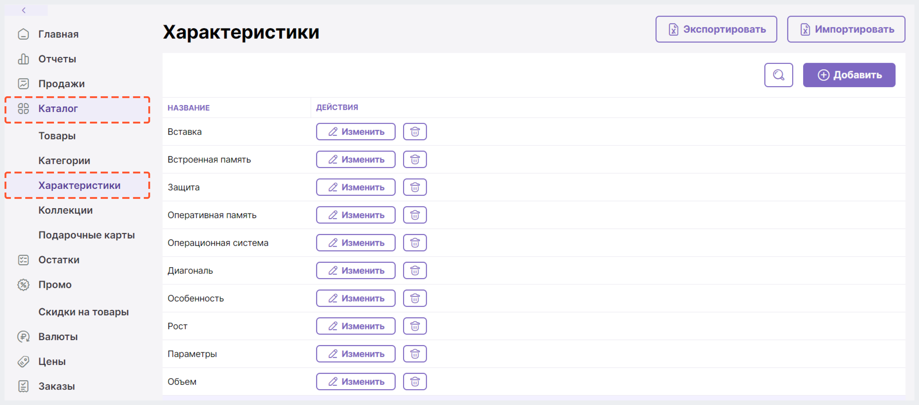Click the Главная home icon
919x405 pixels.
(23, 34)
